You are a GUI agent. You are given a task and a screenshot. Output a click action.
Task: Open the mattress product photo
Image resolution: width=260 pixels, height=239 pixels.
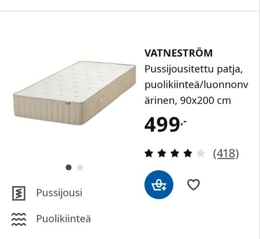click(x=74, y=93)
